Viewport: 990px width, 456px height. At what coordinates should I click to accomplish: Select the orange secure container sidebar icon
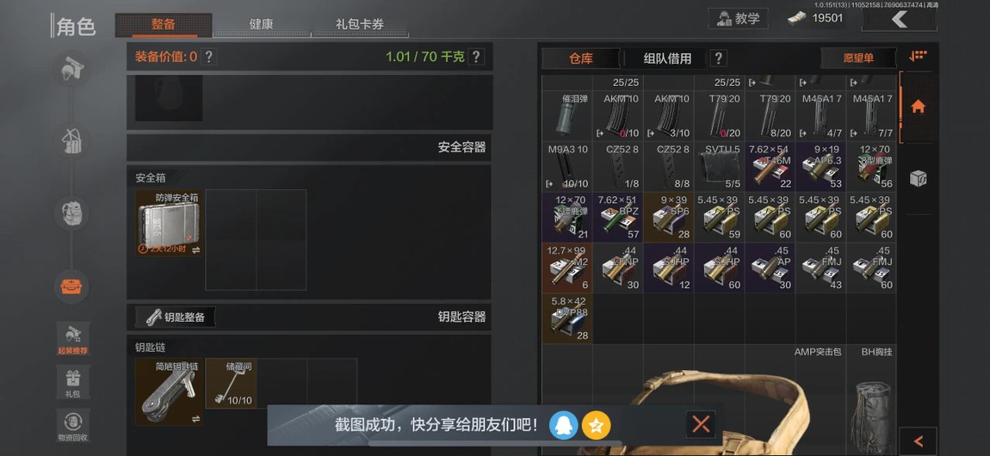point(71,287)
